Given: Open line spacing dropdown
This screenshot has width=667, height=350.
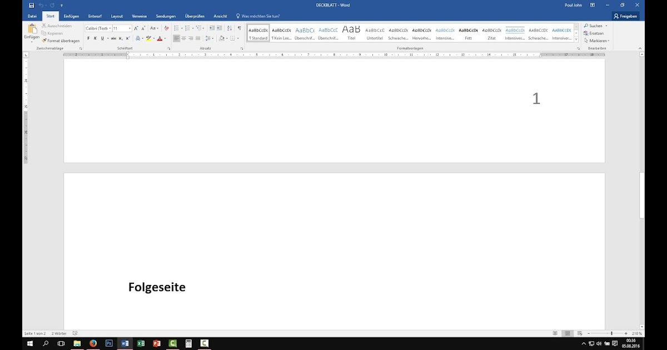Looking at the screenshot, I should tap(210, 38).
